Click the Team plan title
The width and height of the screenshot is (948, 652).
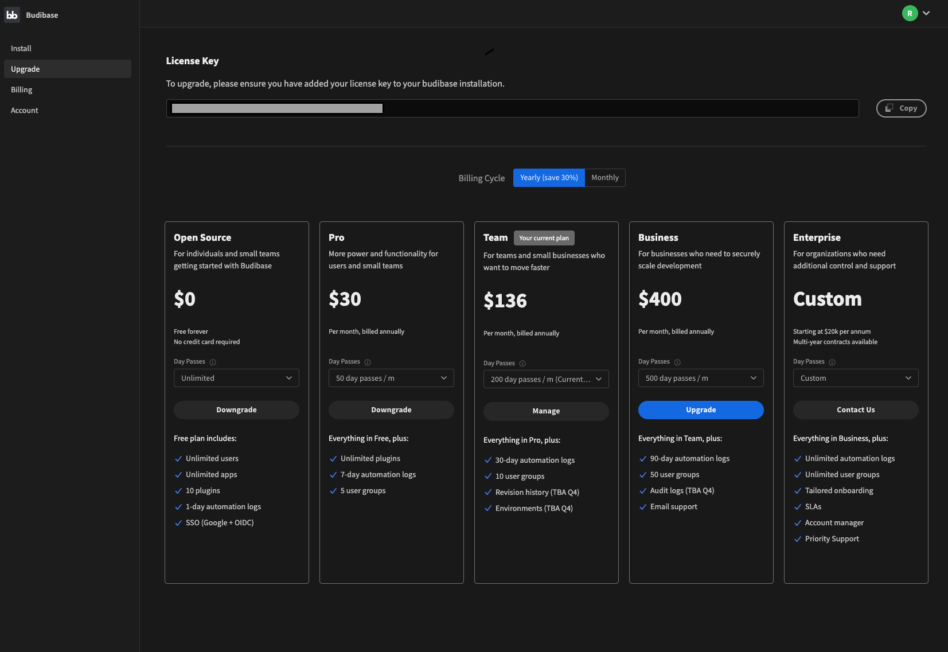tap(496, 237)
